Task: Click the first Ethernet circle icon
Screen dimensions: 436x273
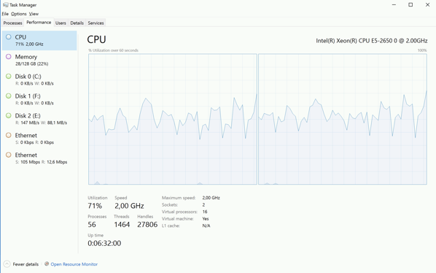Action: point(9,135)
